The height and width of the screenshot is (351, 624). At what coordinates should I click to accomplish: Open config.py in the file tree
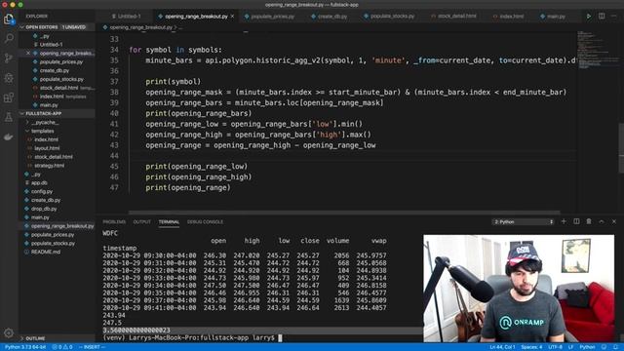tap(42, 191)
